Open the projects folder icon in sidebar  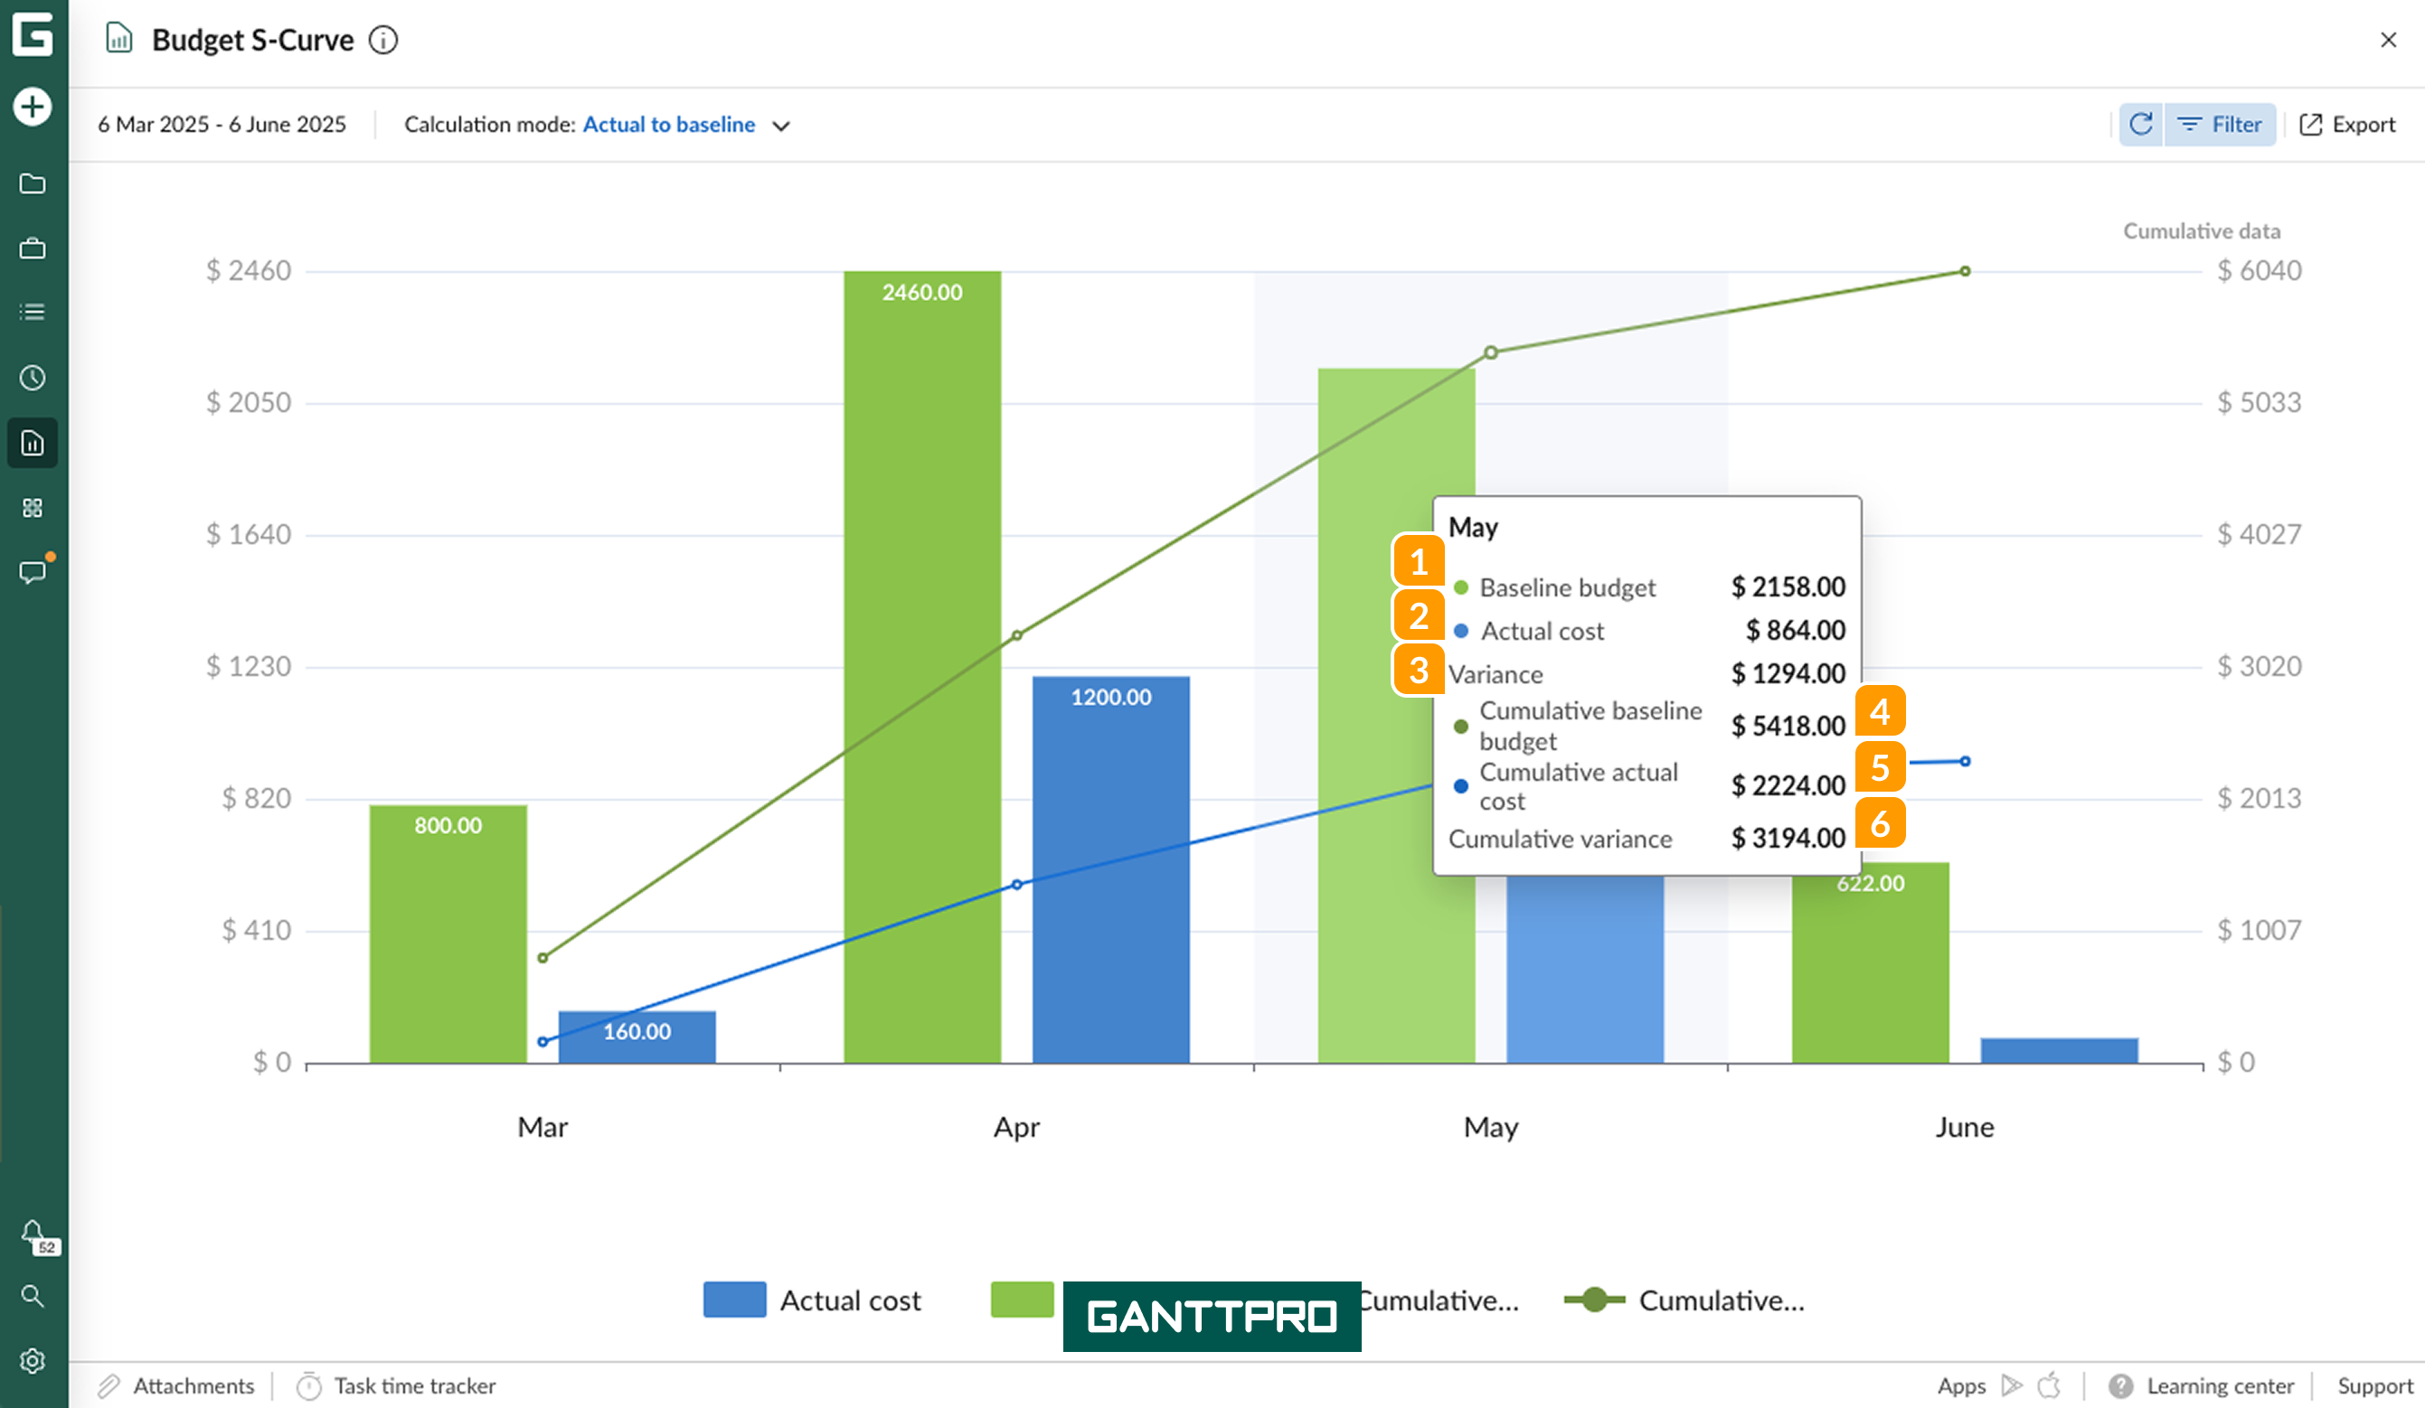click(33, 183)
